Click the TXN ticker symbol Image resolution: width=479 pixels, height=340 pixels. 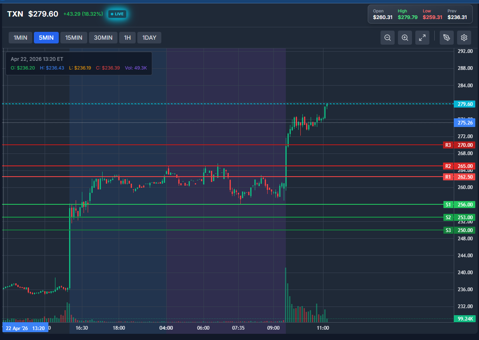15,14
